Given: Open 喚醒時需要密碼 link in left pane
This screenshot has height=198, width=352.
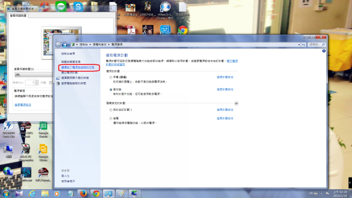Looking at the screenshot, I should click(71, 62).
